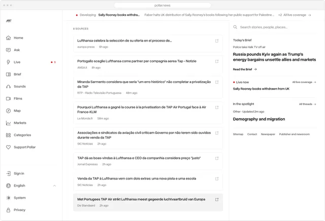Click the Markets chart icon

tap(8, 123)
